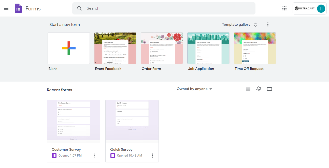Start a Blank form

point(69,48)
